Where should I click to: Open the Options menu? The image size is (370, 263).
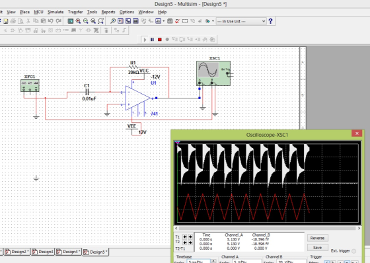pos(127,12)
